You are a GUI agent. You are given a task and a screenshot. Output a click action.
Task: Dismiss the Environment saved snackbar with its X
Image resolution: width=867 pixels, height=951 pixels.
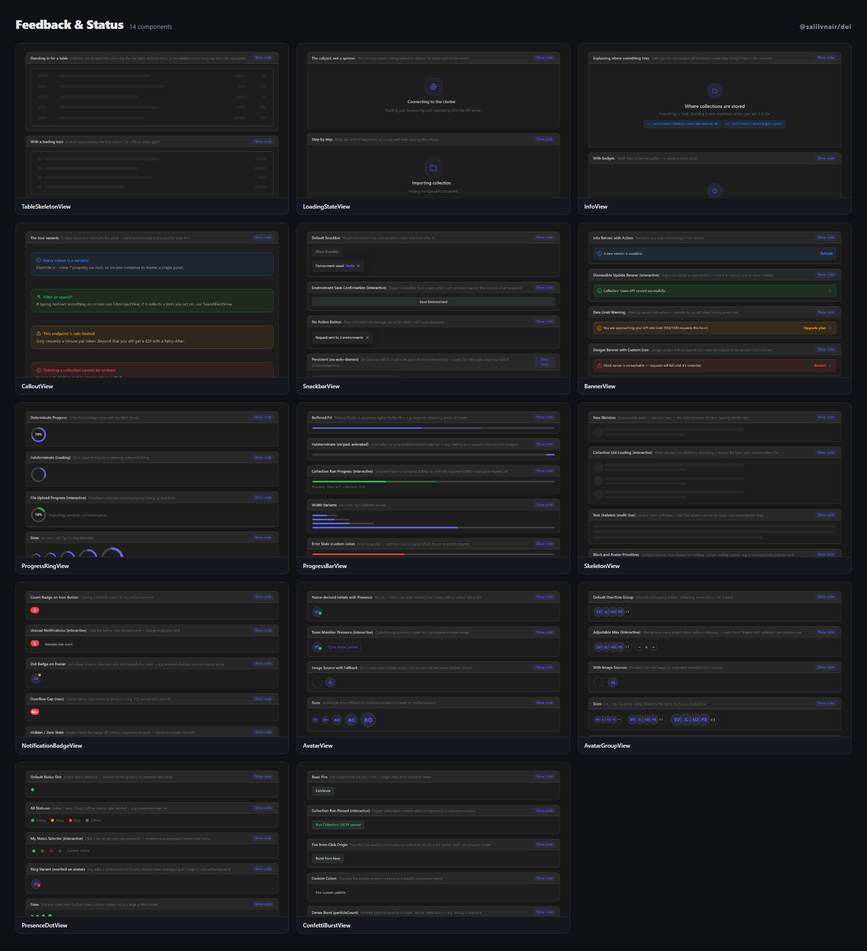[x=358, y=266]
